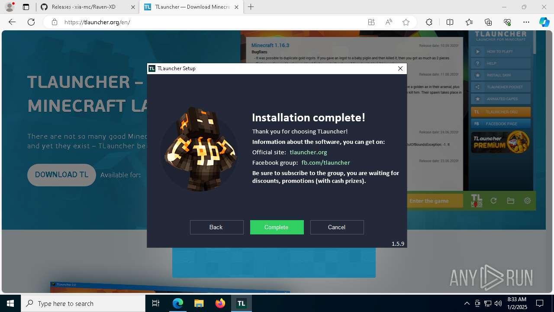The width and height of the screenshot is (554, 312).
Task: Add this page to favorites star
Action: pyautogui.click(x=406, y=22)
